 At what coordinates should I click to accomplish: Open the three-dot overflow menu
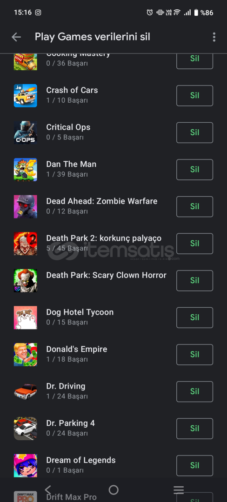pyautogui.click(x=214, y=37)
